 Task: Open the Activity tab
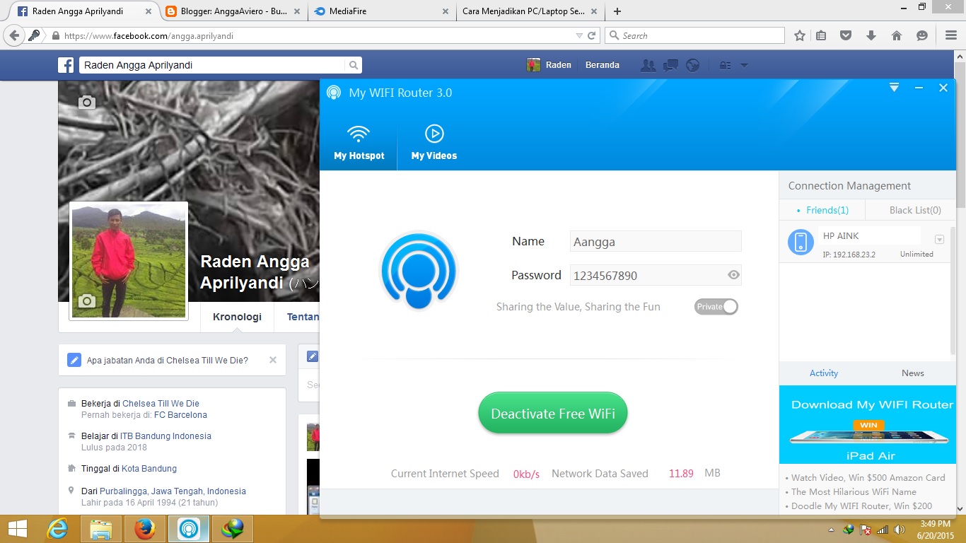tap(824, 373)
